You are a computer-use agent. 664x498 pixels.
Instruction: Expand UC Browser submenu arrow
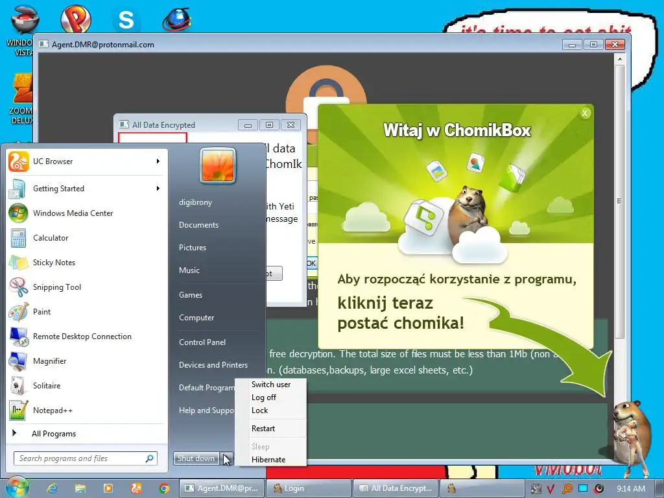(158, 161)
